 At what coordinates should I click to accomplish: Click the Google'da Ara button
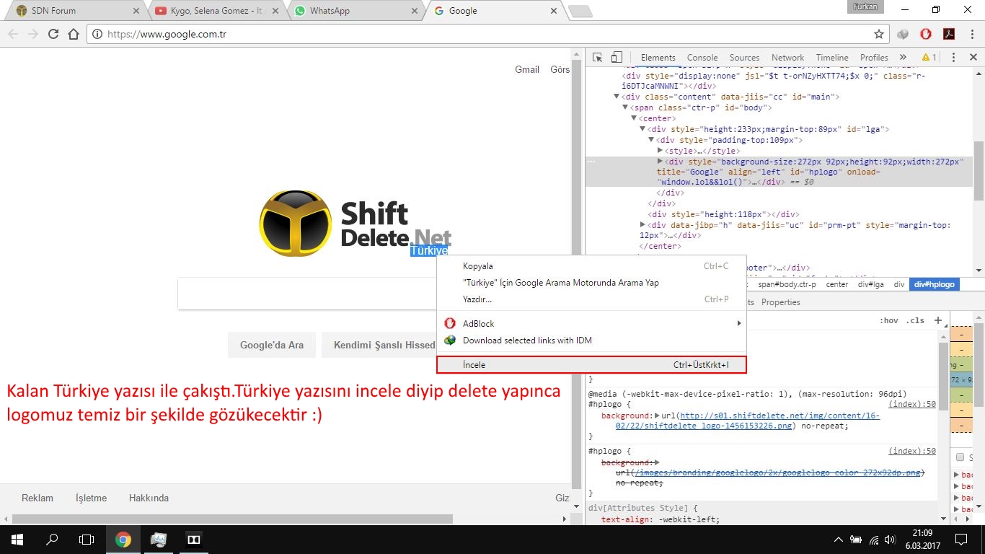pos(272,345)
